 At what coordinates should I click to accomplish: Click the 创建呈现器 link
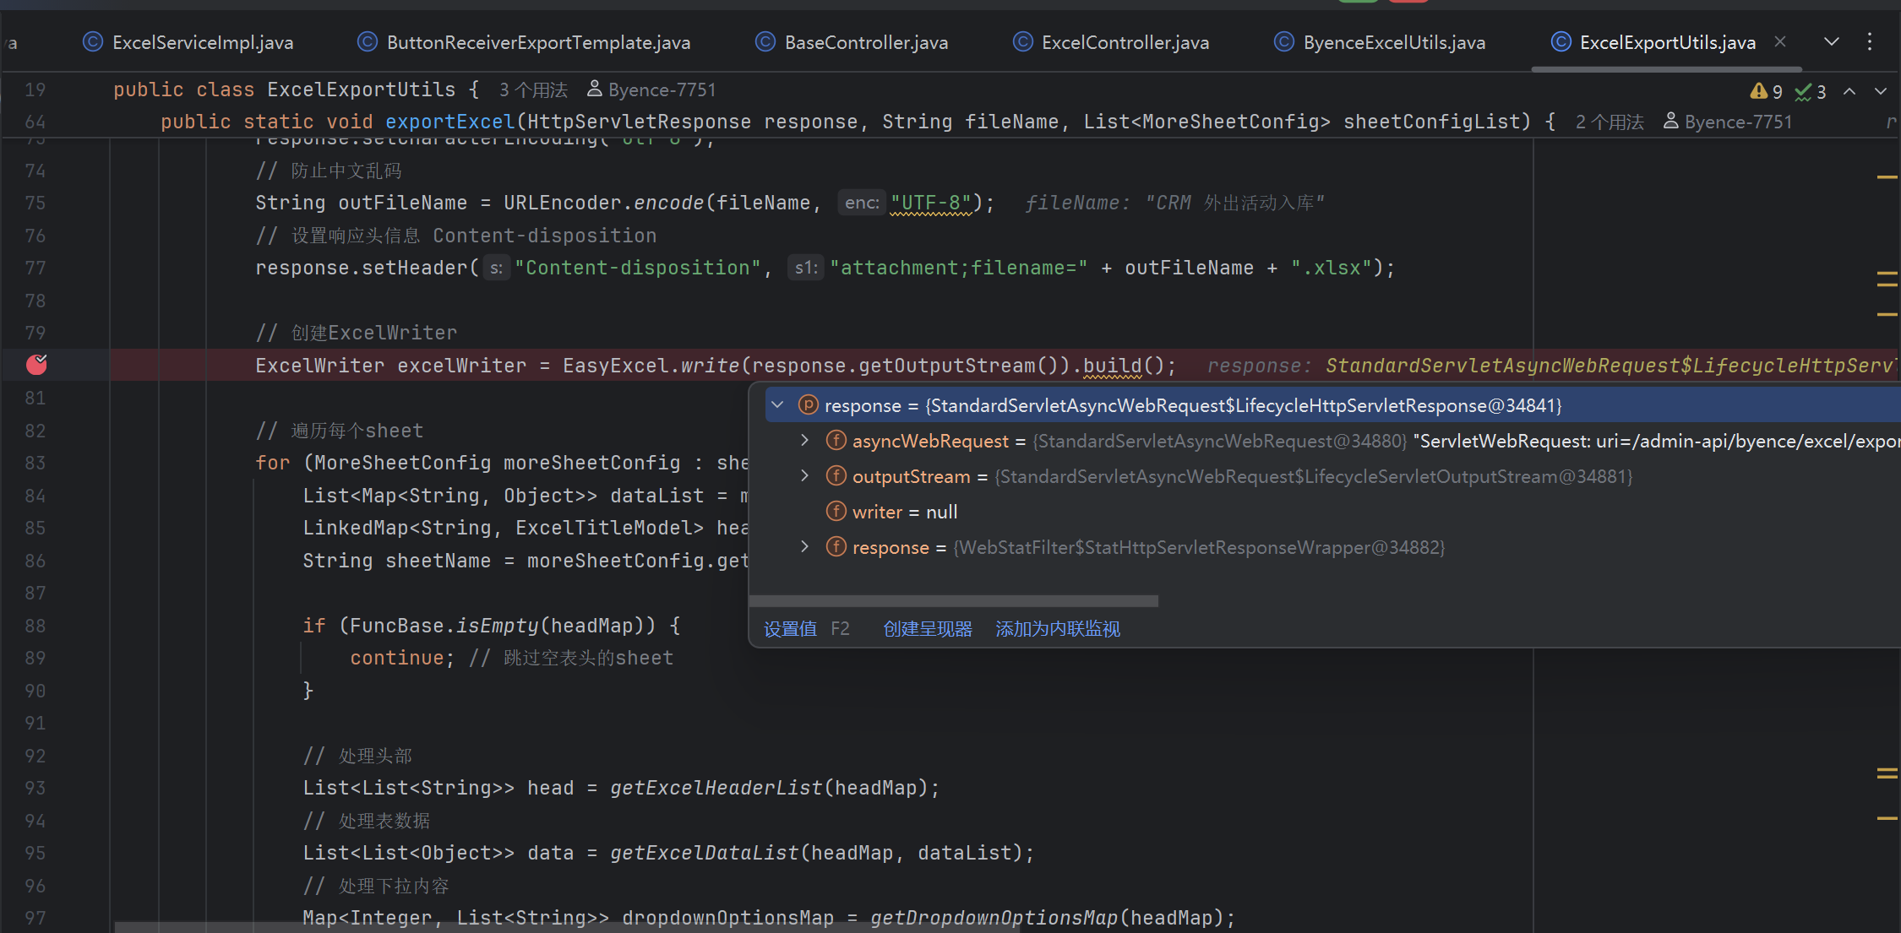pyautogui.click(x=927, y=629)
